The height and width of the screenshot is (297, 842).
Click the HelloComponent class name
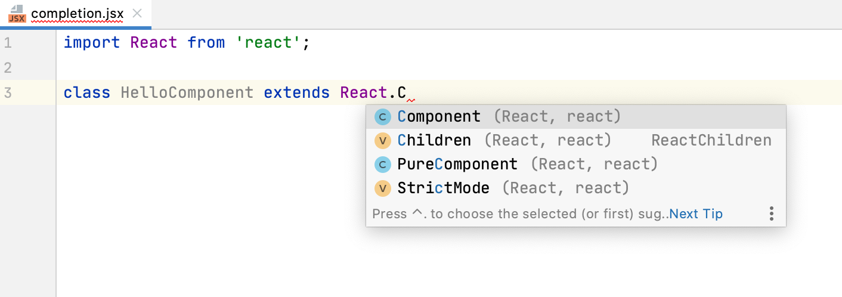click(x=187, y=93)
